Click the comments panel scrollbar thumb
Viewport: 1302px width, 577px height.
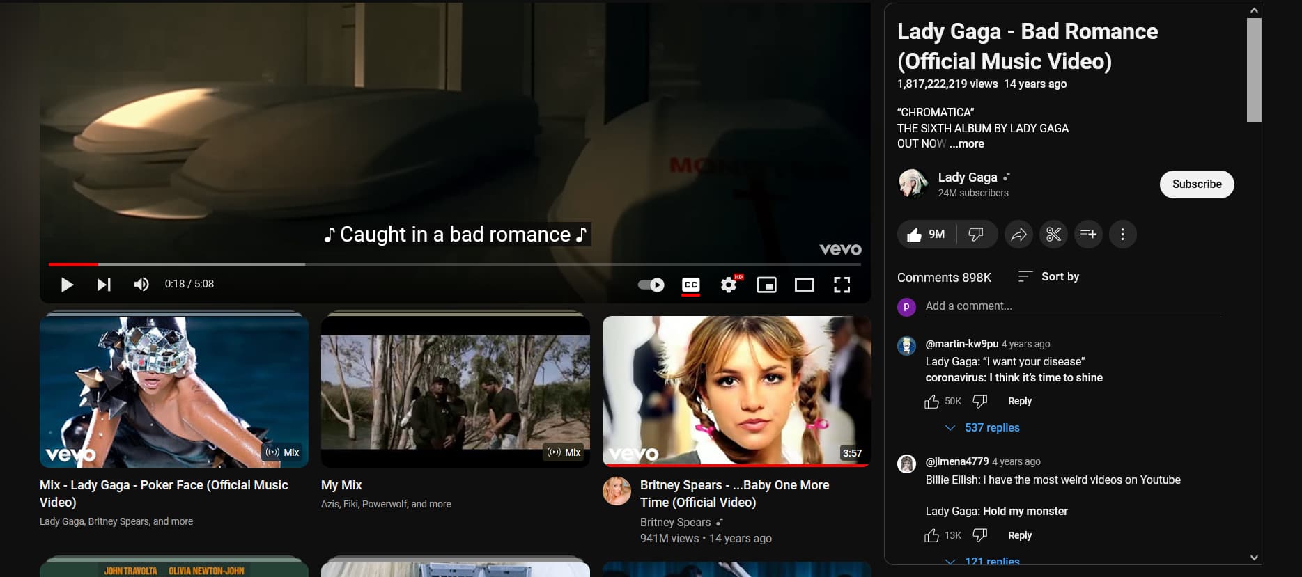[x=1254, y=70]
